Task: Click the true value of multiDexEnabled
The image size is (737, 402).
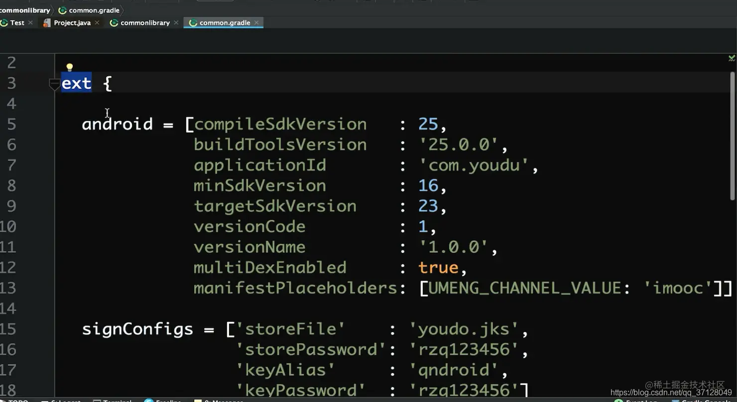Action: 438,268
